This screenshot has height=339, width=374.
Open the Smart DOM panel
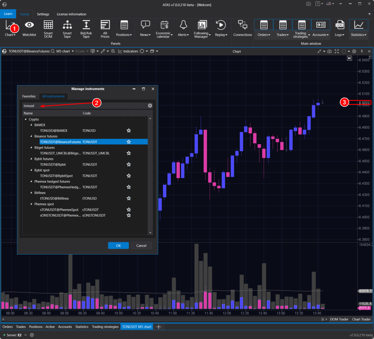coord(48,29)
